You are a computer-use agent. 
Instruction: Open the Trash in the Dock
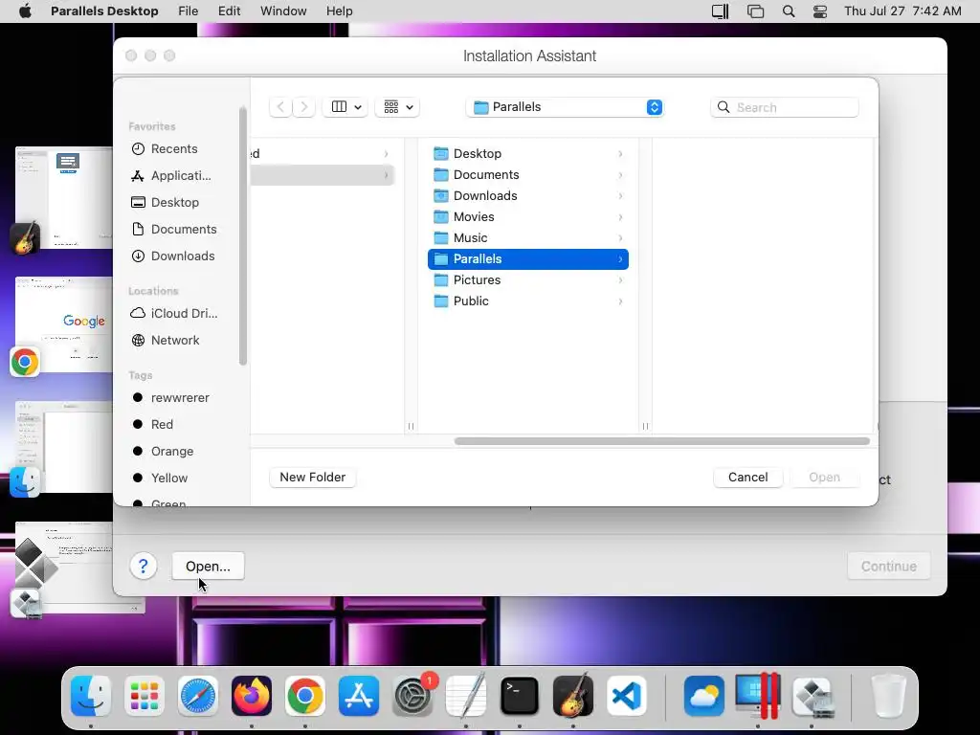pos(889,696)
